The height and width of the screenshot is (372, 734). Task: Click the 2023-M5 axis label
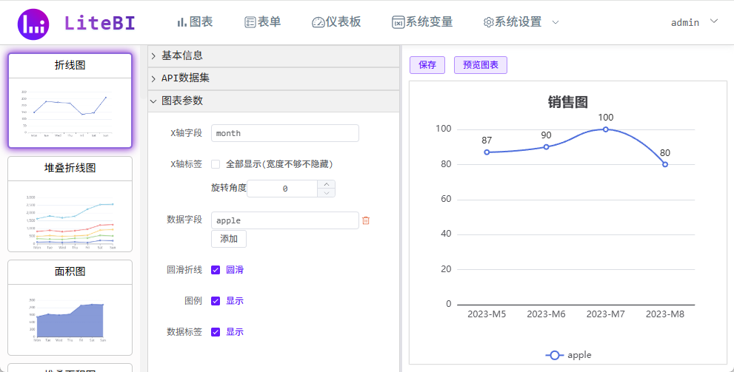[487, 314]
